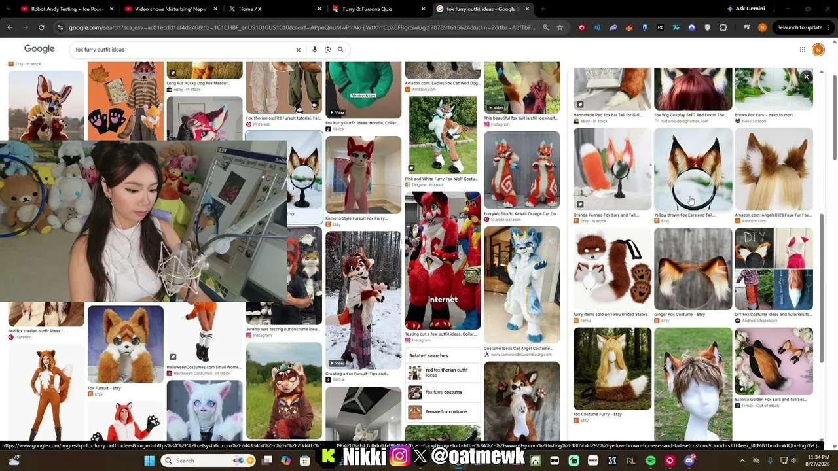Open Discord from the taskbar
The height and width of the screenshot is (471, 838).
tap(689, 461)
